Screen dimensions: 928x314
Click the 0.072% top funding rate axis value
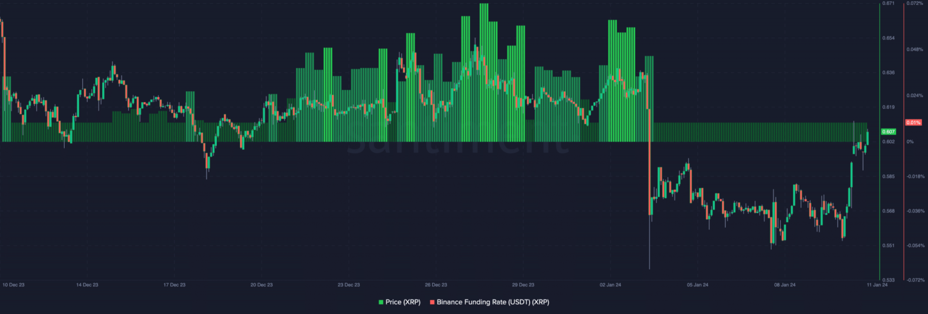click(x=915, y=4)
